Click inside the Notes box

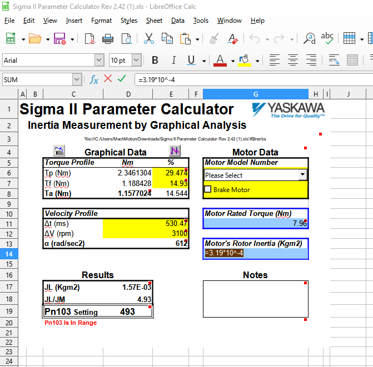click(256, 299)
